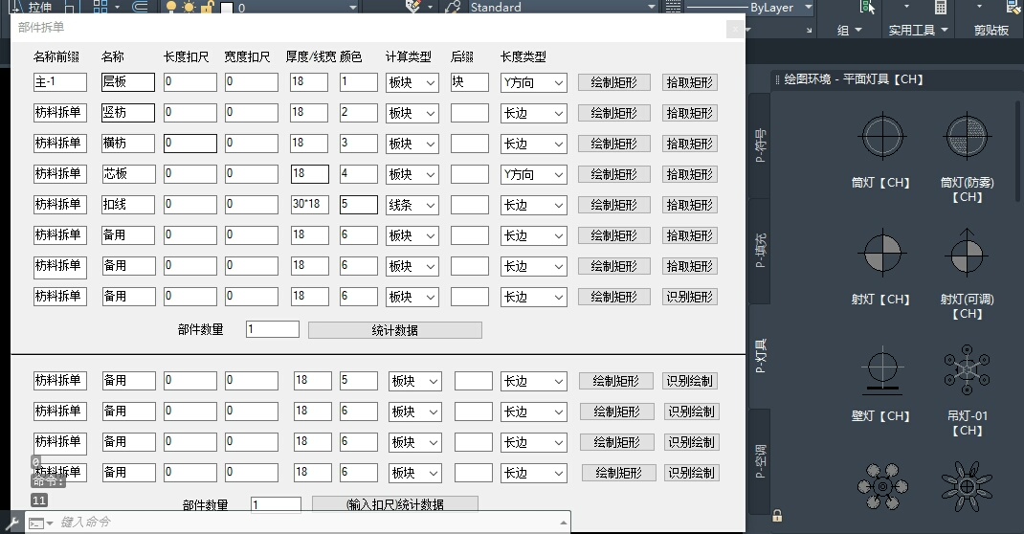Click 拾取矩形 button in 层板 row
The width and height of the screenshot is (1024, 534).
[x=690, y=82]
